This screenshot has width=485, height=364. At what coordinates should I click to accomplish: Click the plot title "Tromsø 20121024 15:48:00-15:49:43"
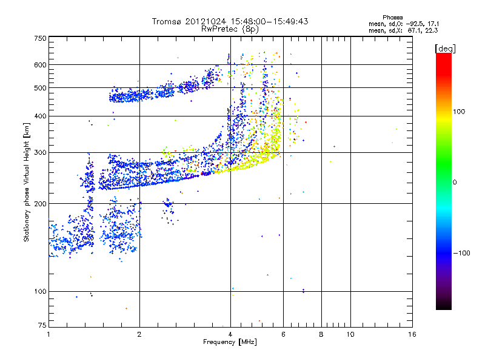tap(230, 21)
